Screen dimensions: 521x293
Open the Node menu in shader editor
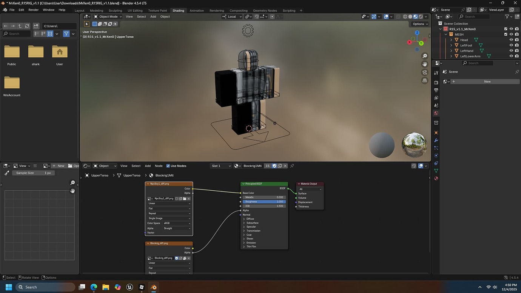159,166
